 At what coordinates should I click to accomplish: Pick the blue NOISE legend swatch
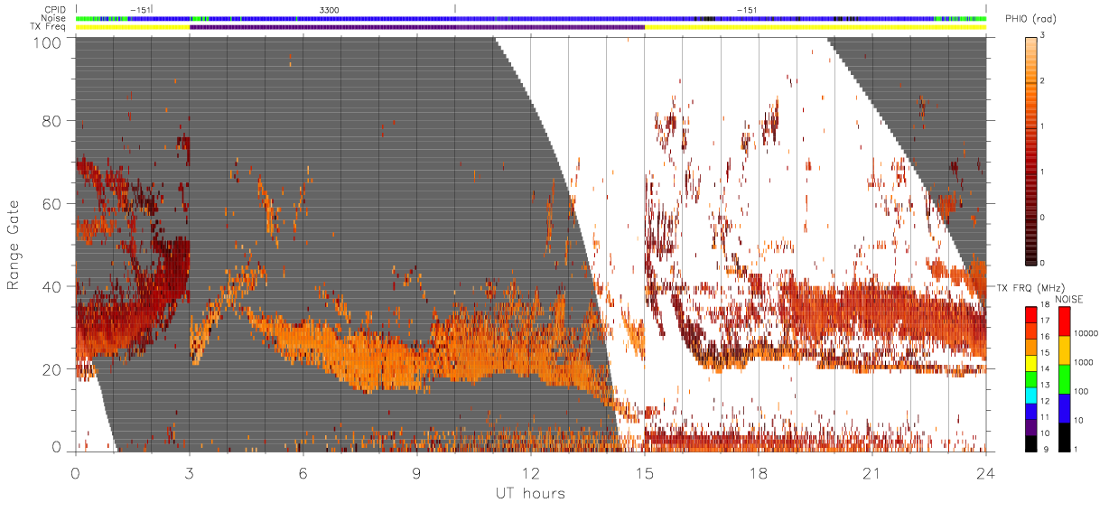point(1063,408)
